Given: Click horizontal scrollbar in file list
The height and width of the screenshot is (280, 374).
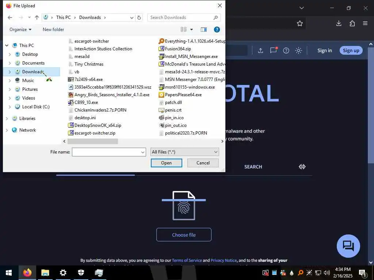Looking at the screenshot, I should [x=93, y=141].
